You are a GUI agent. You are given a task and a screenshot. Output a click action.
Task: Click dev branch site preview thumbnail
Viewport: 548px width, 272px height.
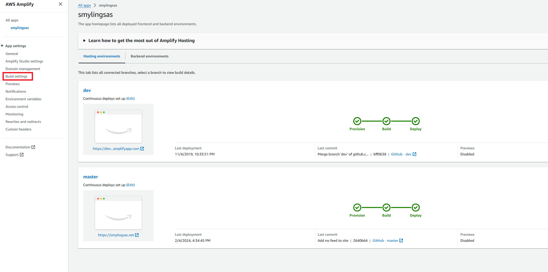pyautogui.click(x=118, y=126)
